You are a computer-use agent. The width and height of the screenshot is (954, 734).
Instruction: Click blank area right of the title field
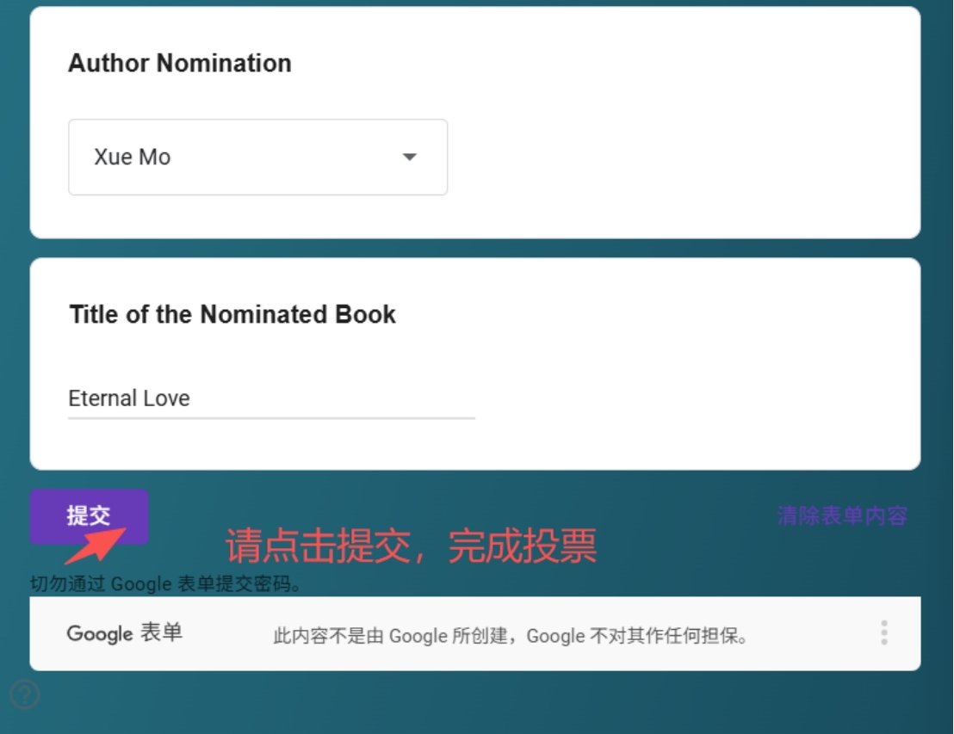pos(689,398)
